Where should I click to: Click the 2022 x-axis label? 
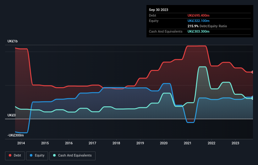tap(211, 143)
